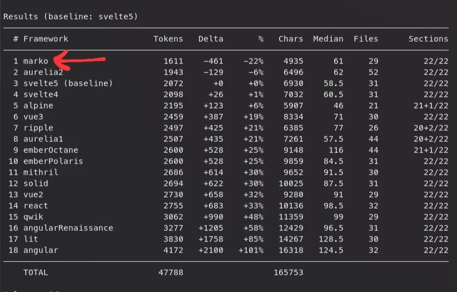Click qwik's token count 3062

(x=173, y=217)
